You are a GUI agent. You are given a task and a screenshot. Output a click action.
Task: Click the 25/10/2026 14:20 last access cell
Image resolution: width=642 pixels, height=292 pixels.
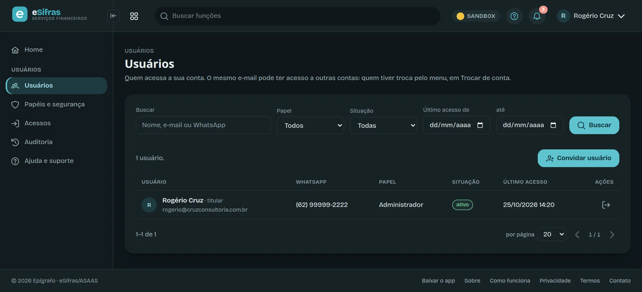tap(529, 205)
